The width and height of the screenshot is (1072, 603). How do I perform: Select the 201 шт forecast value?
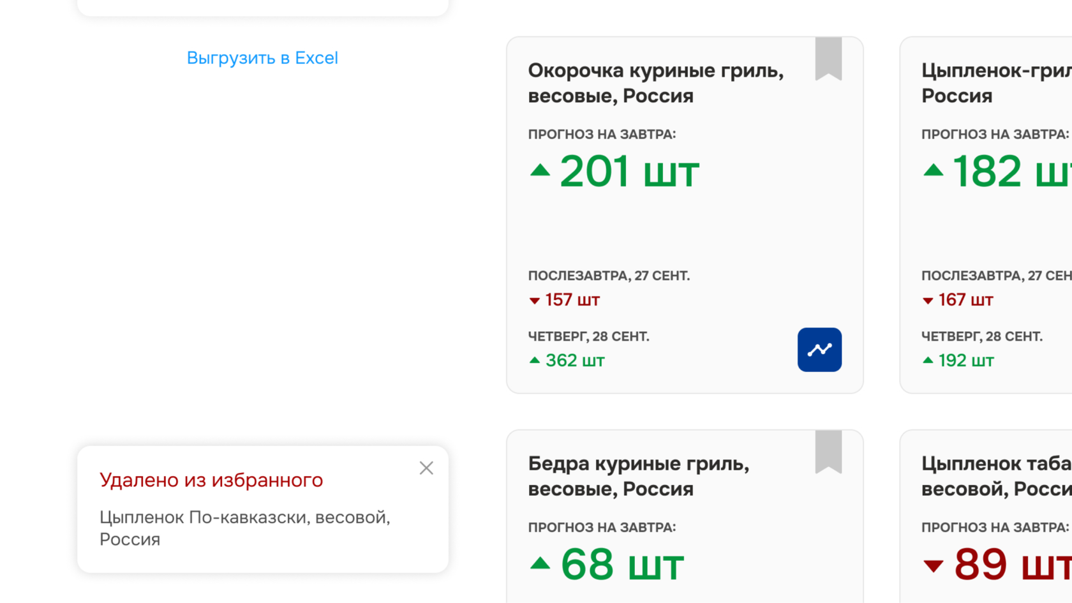[629, 172]
